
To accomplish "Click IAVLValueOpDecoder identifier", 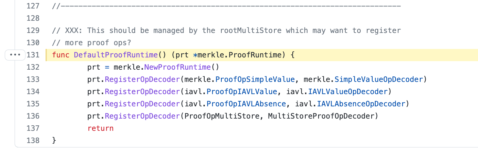I will [348, 92].
